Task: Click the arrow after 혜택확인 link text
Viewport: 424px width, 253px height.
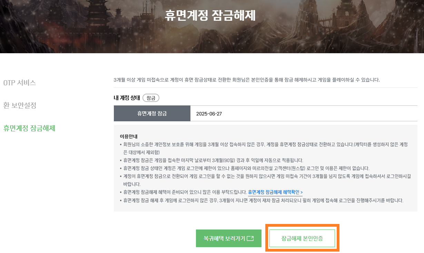Action: [x=302, y=192]
